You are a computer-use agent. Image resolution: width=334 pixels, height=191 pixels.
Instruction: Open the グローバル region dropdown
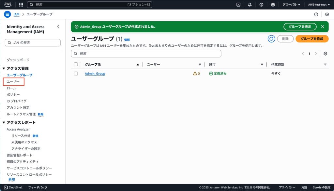tap(291, 5)
